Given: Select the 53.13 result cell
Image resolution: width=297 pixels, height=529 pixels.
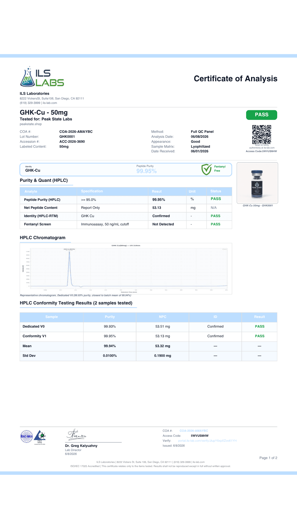Looking at the screenshot, I should pos(157,208).
